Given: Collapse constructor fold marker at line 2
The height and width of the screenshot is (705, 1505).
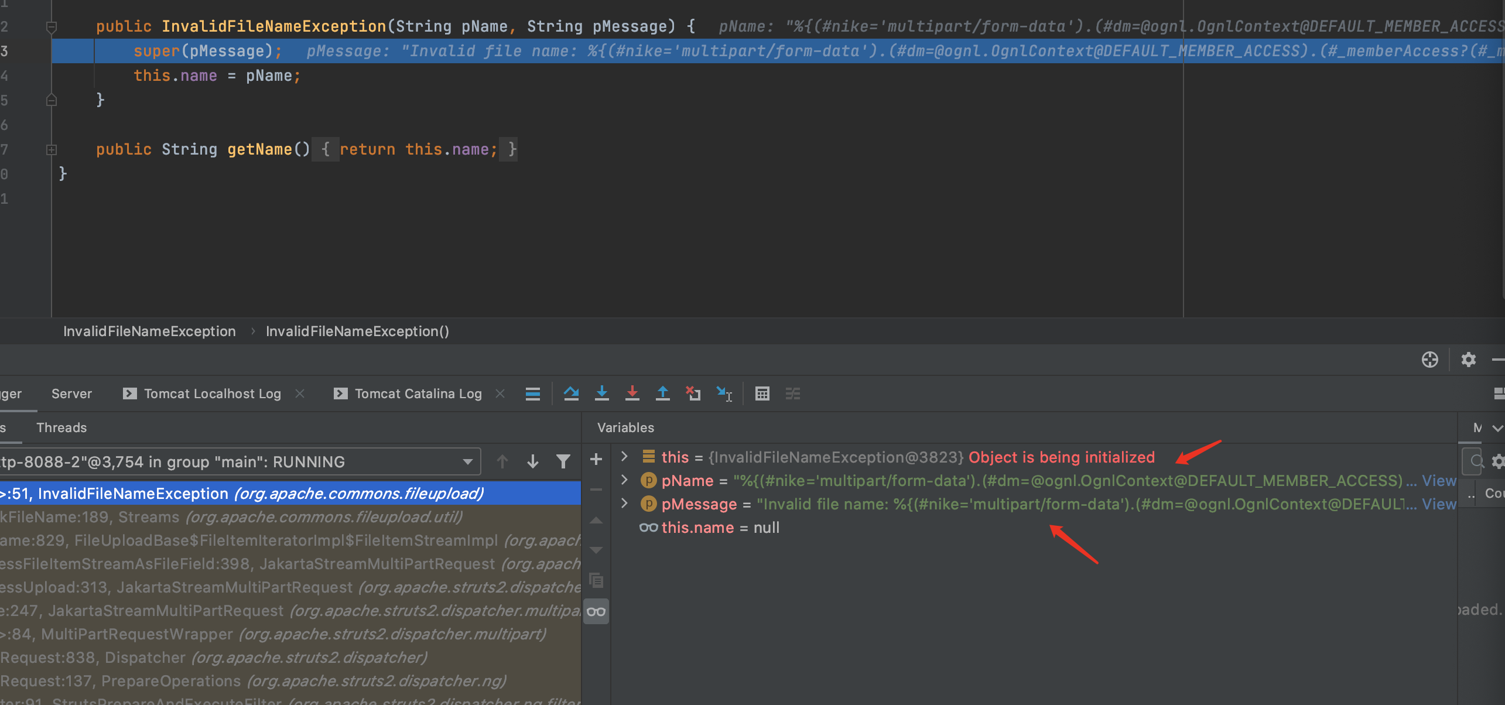Looking at the screenshot, I should [x=52, y=27].
